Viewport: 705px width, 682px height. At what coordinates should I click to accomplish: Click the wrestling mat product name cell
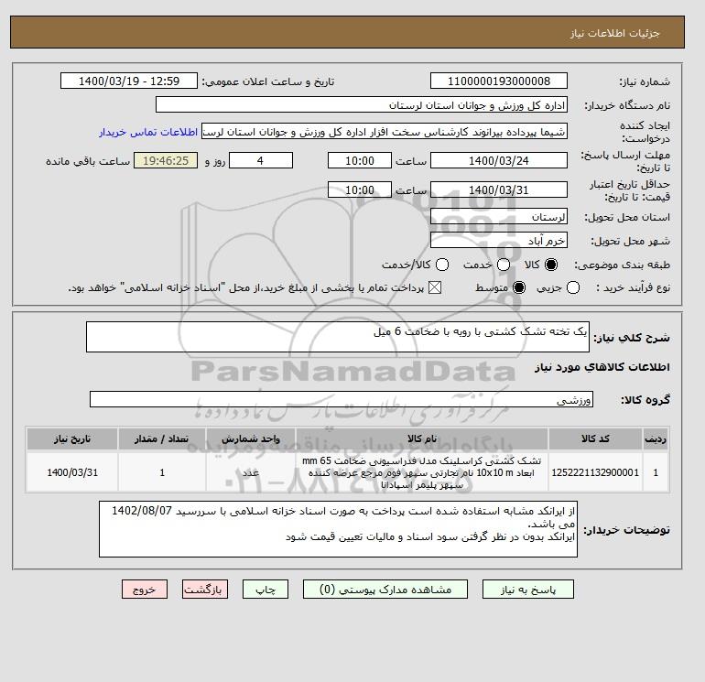point(422,472)
